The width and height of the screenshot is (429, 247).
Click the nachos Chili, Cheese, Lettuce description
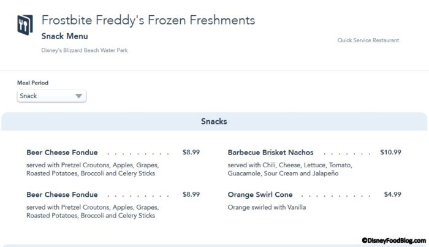290,169
